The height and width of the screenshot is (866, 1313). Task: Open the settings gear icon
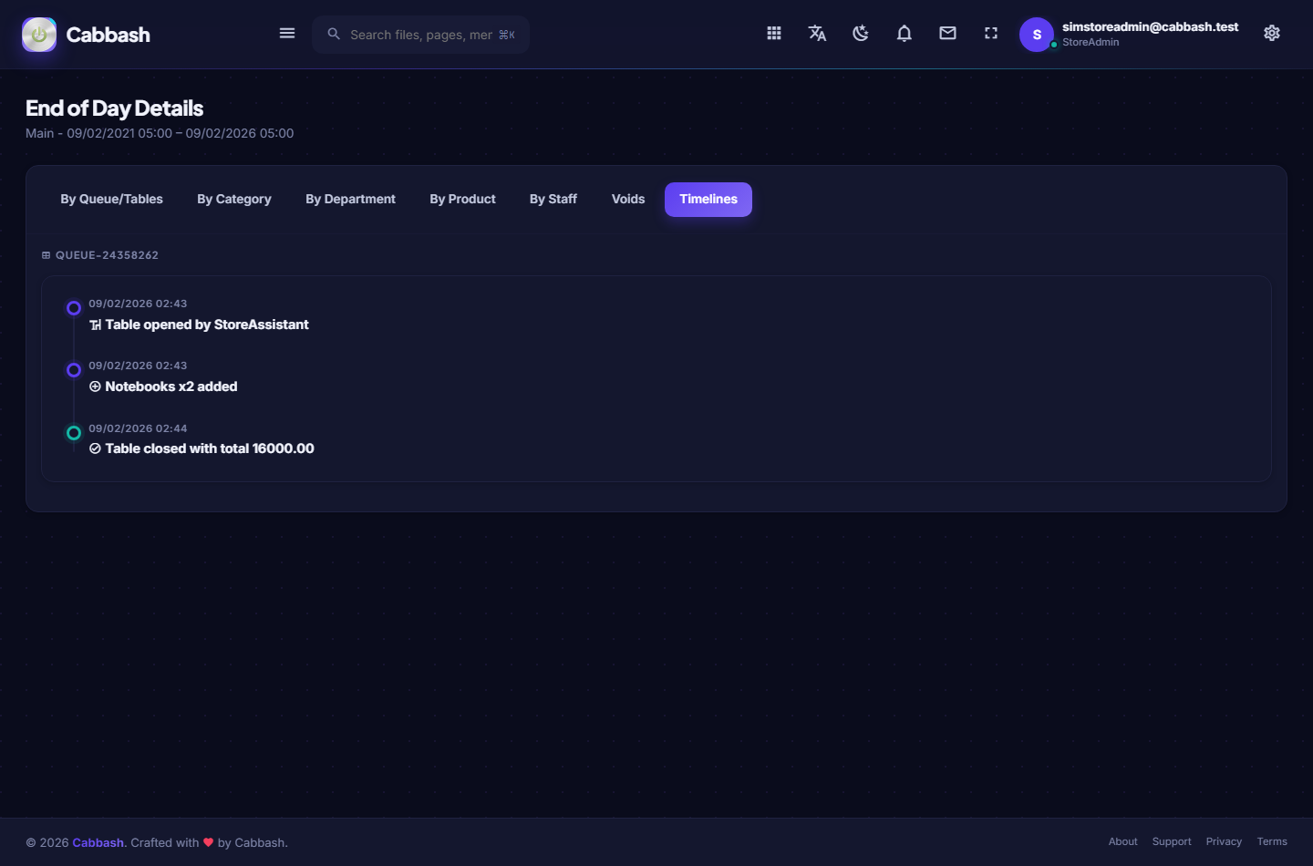[1272, 33]
